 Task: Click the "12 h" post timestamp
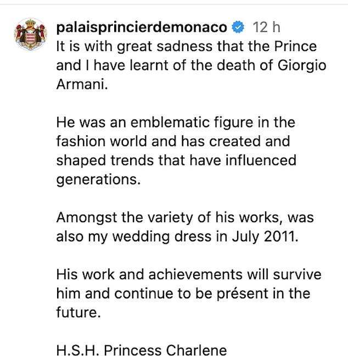click(266, 27)
